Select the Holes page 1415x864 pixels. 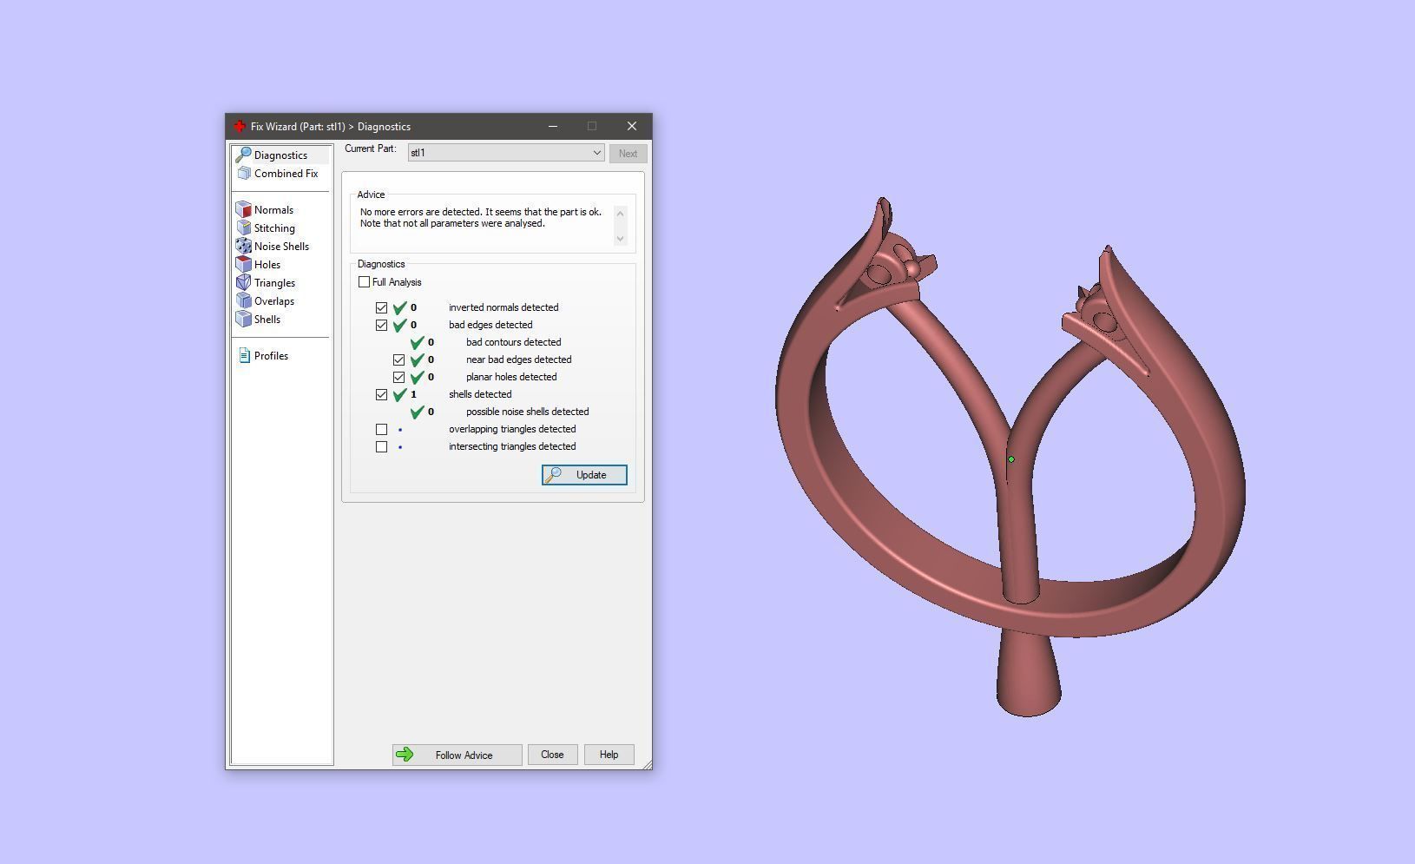[x=267, y=265]
